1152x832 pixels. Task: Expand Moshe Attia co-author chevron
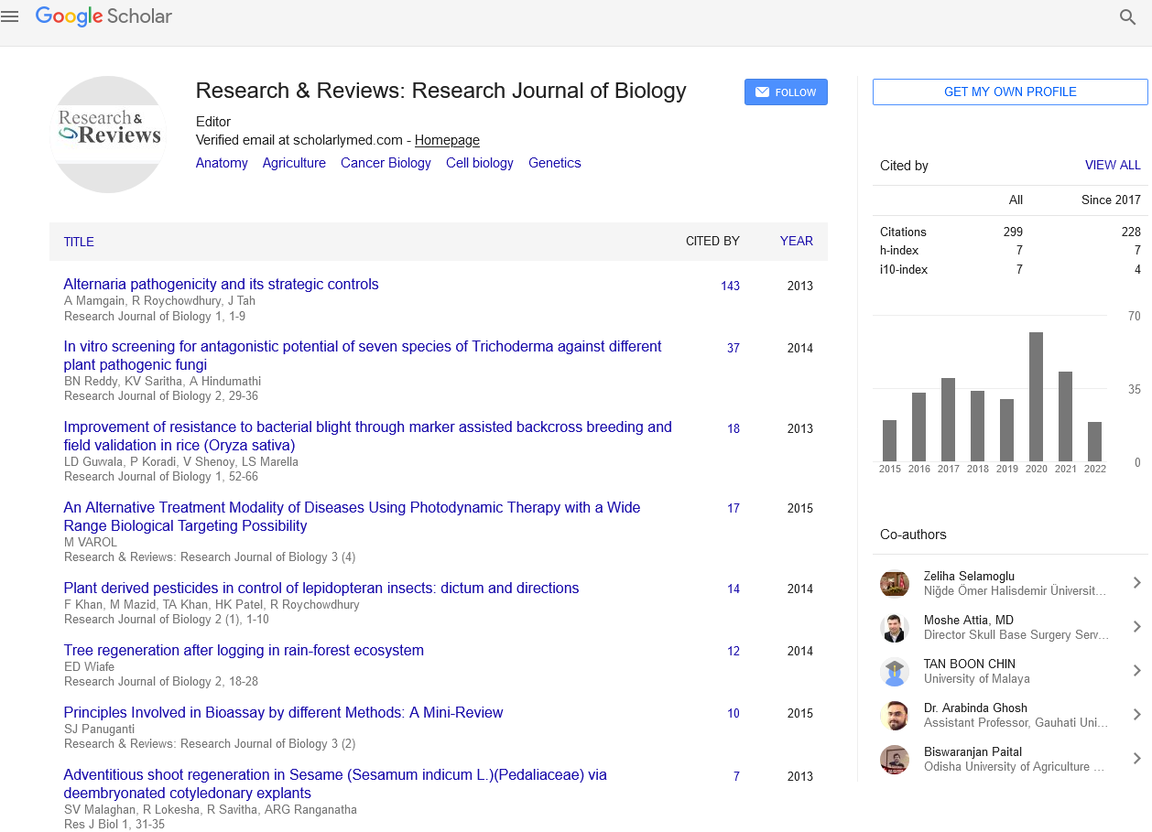(1136, 627)
